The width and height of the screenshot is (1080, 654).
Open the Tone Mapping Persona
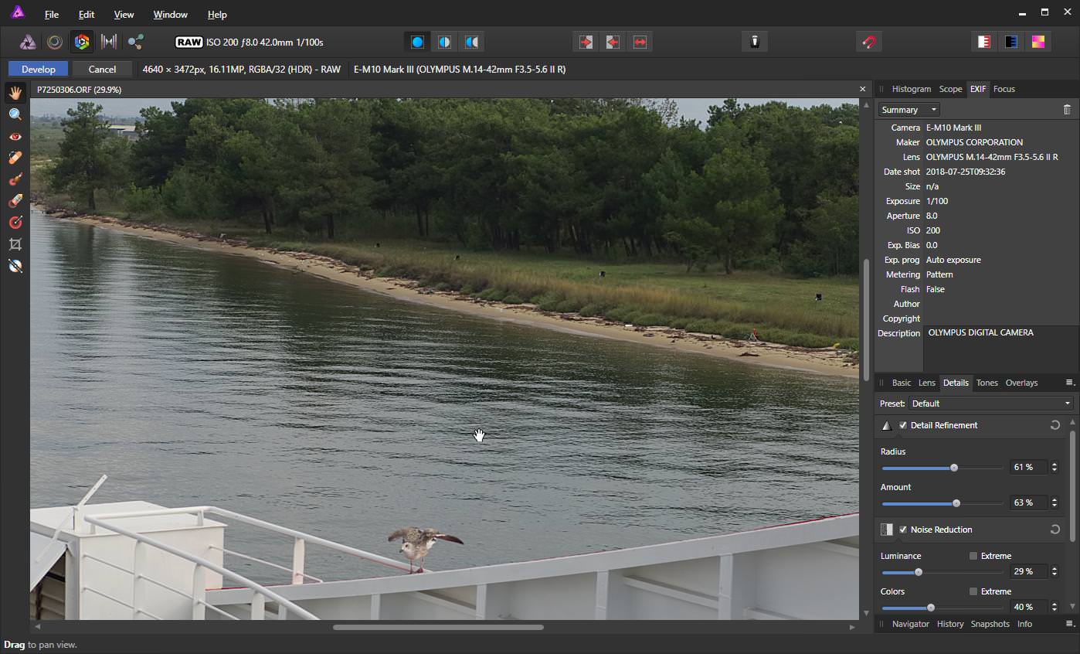tap(109, 42)
